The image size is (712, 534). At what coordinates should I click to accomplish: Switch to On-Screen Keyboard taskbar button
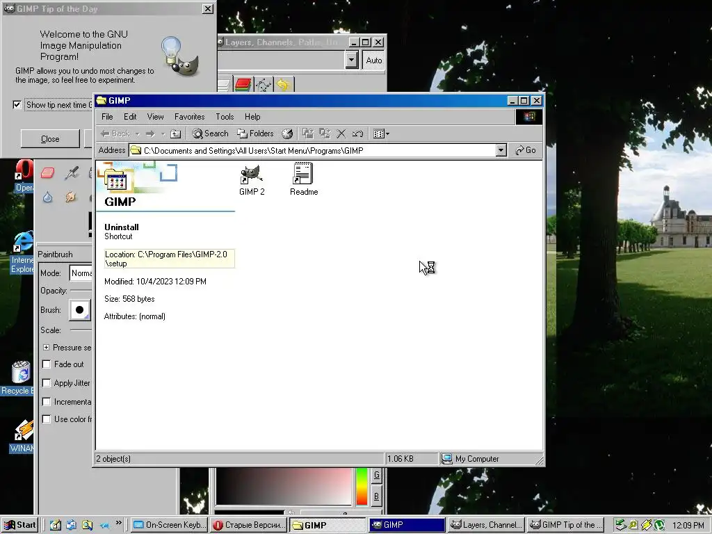click(169, 525)
